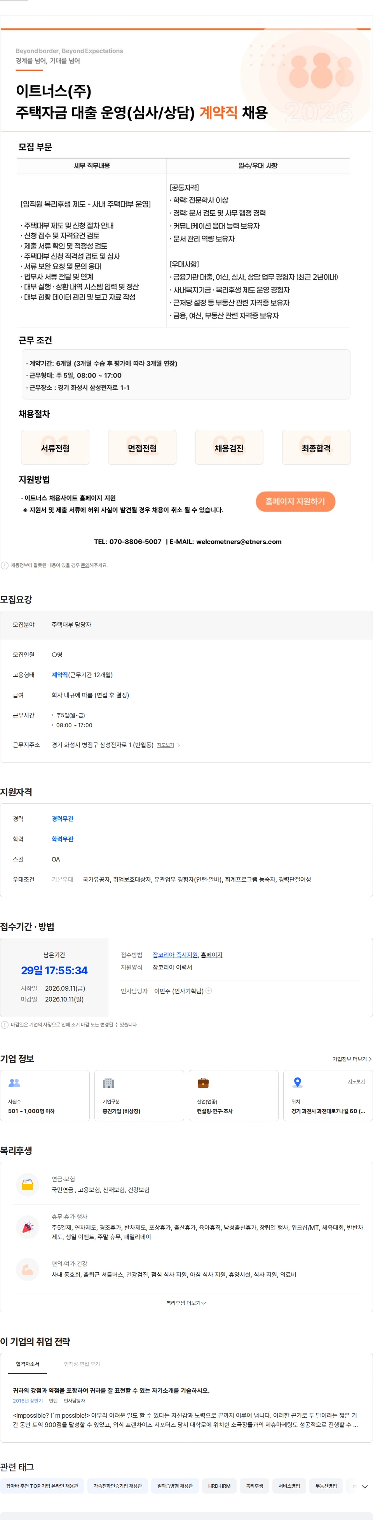
Task: Open the 문의 link in the notice
Action: pyautogui.click(x=85, y=565)
